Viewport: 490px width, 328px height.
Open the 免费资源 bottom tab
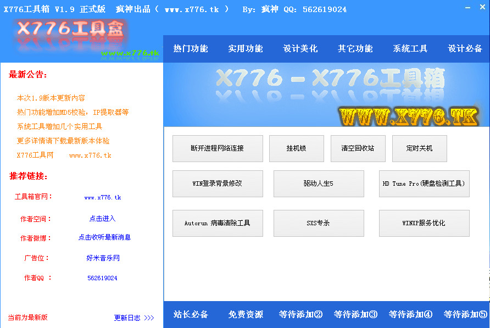246,314
